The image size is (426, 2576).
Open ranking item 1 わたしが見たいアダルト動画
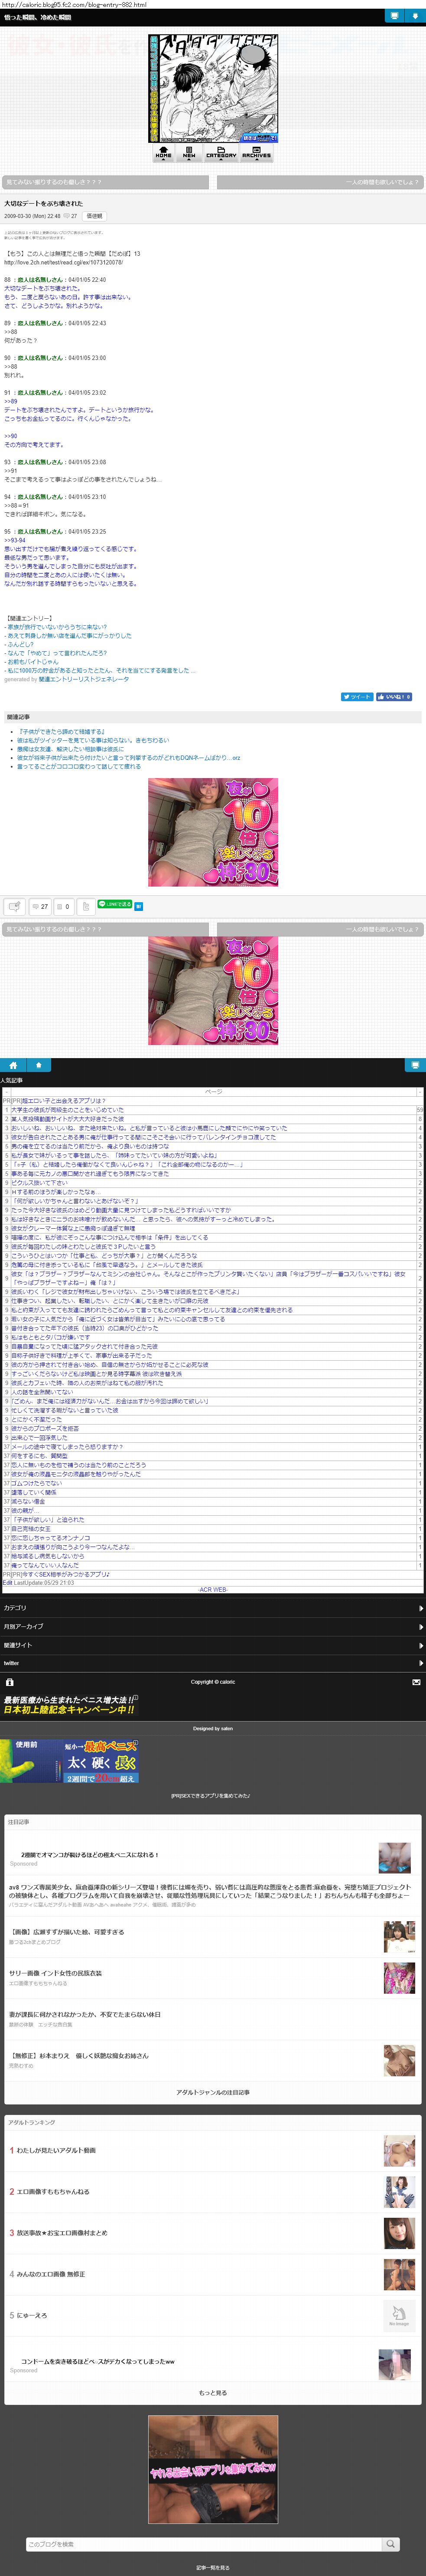tap(56, 2150)
